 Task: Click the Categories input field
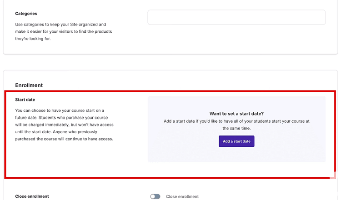236,17
